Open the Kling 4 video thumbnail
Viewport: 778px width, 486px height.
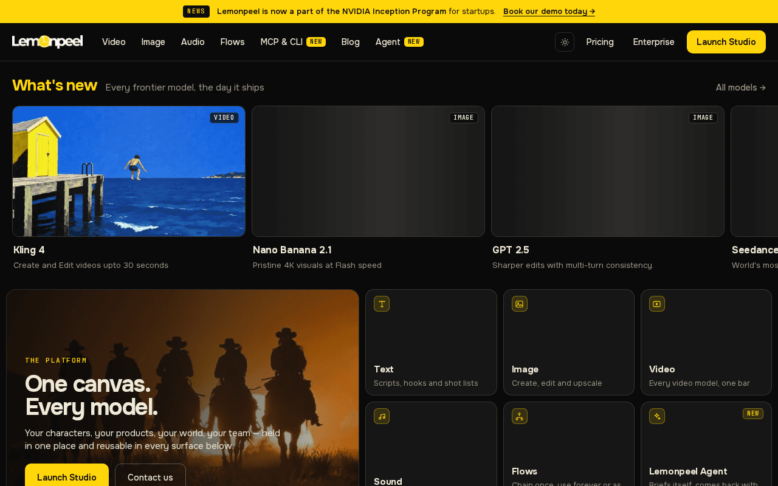(x=129, y=171)
